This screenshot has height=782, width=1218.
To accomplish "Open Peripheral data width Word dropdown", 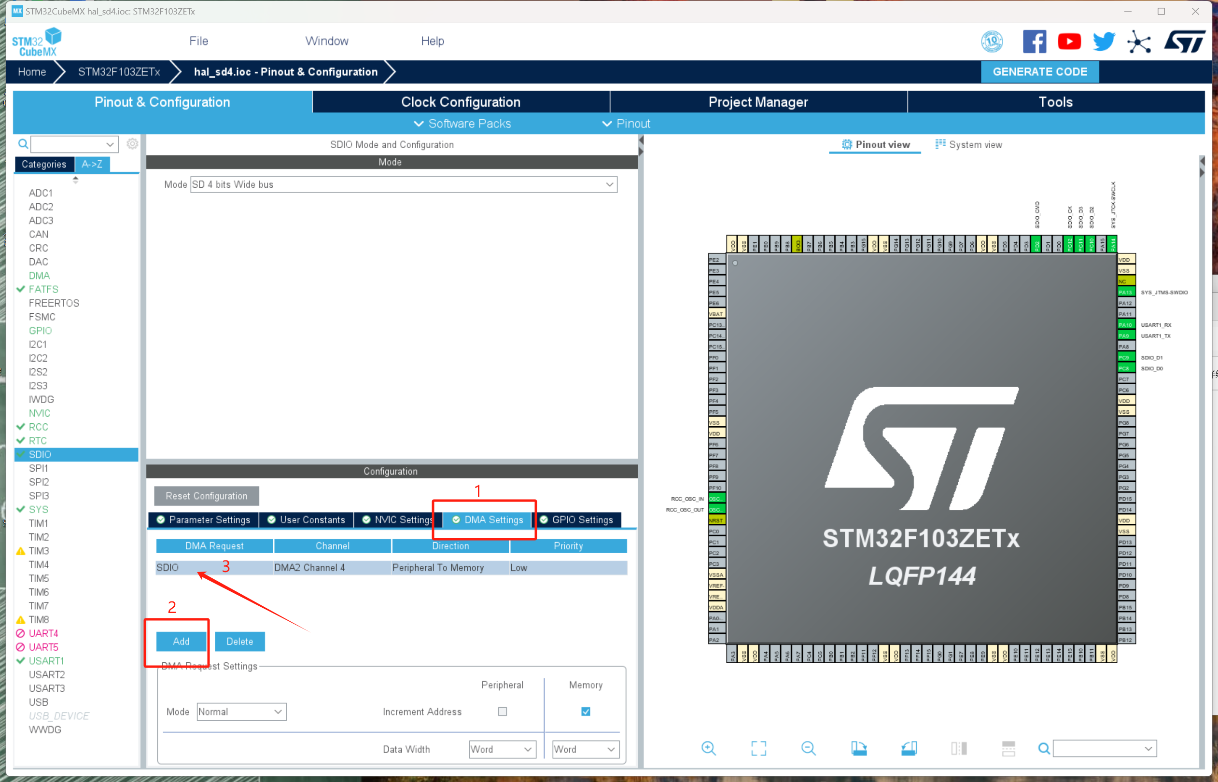I will pos(502,749).
